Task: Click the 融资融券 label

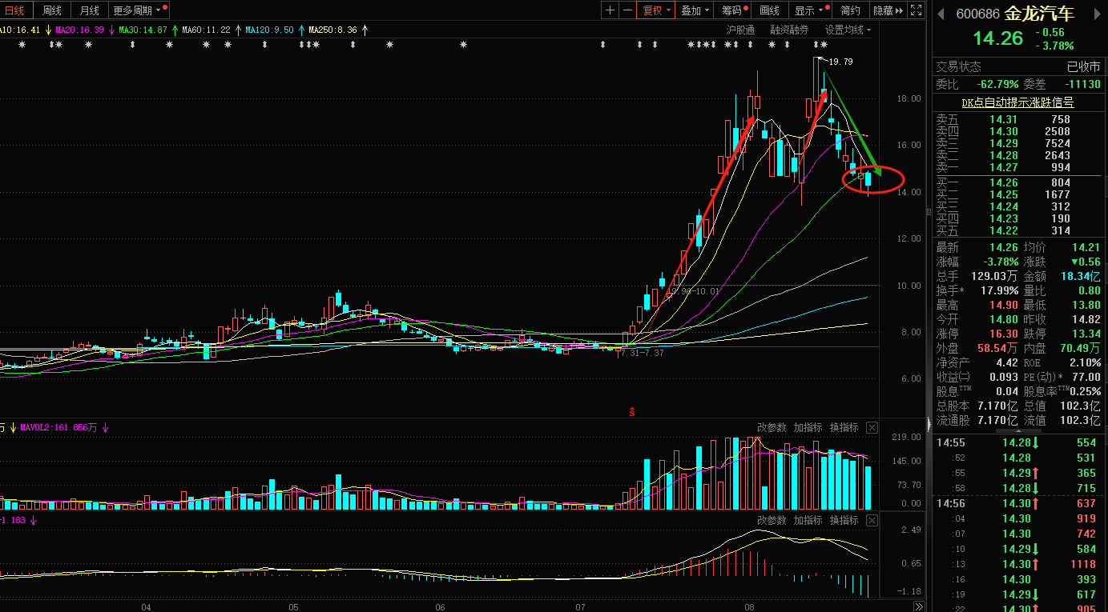Action: pos(789,30)
